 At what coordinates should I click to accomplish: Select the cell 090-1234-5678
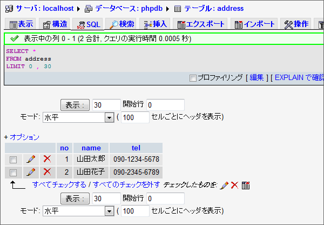(x=136, y=159)
